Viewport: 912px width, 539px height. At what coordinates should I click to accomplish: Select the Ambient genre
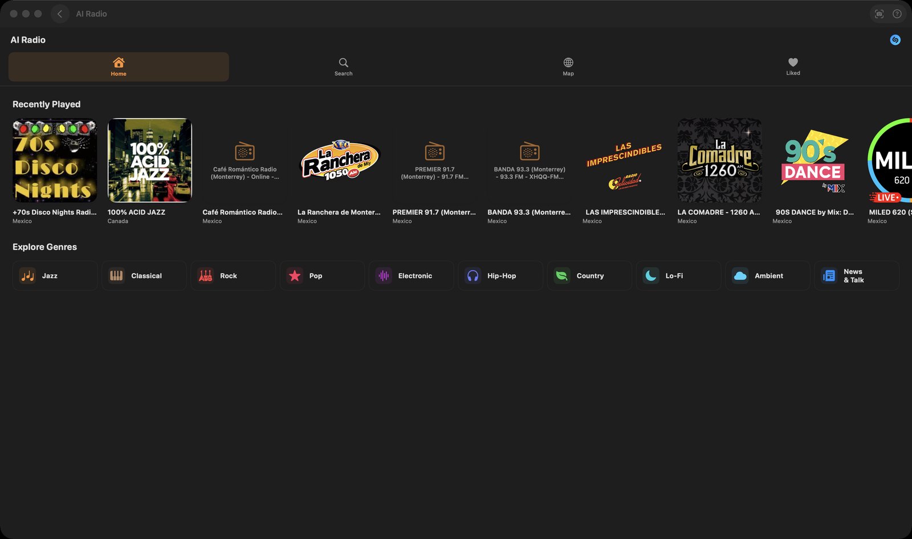point(767,276)
